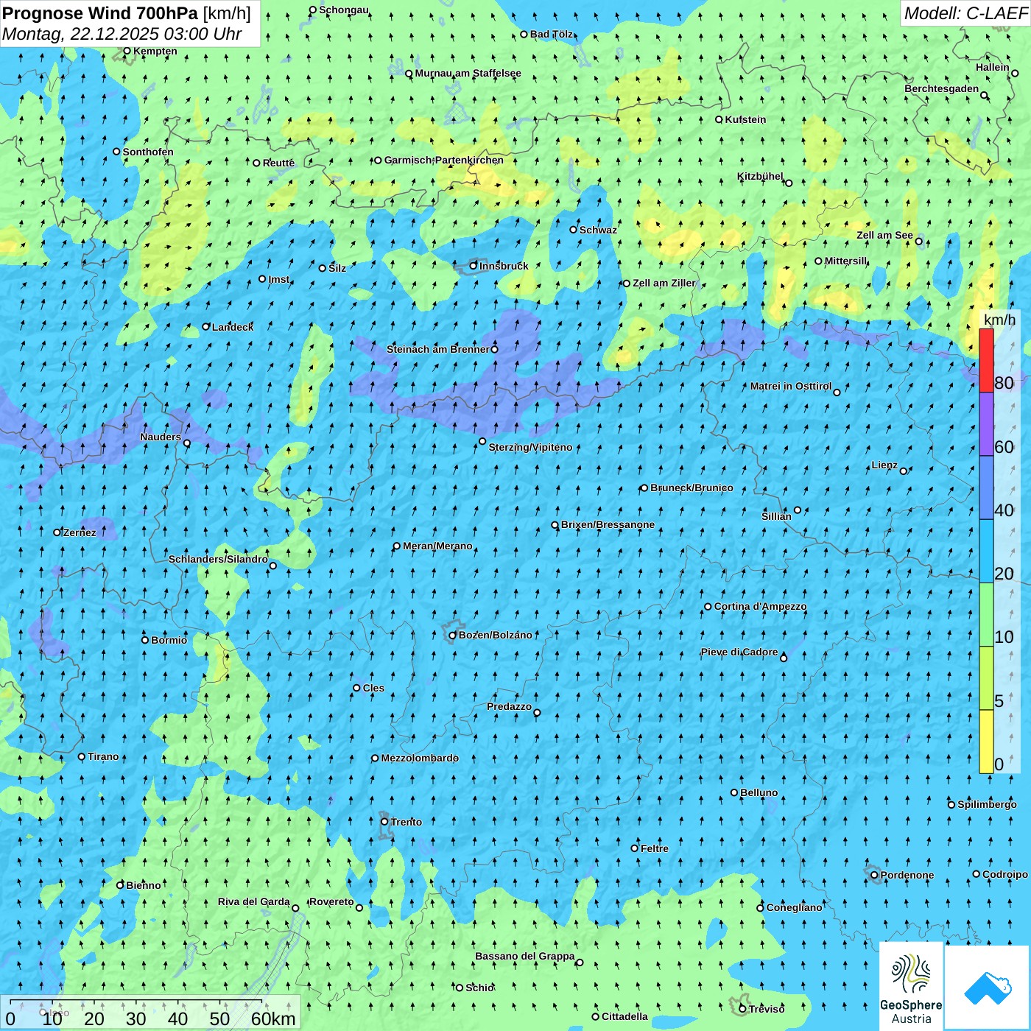Image resolution: width=1031 pixels, height=1031 pixels.
Task: Click the Bruneck/Brunico label
Action: point(692,488)
